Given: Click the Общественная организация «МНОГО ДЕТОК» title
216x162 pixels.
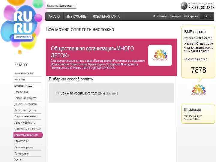Looking at the screenshot, I should tap(92, 52).
